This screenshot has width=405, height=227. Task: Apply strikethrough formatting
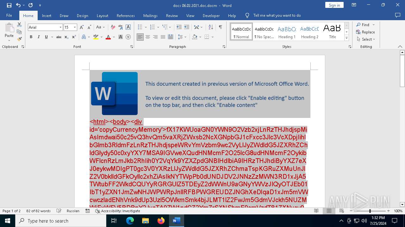(x=59, y=37)
